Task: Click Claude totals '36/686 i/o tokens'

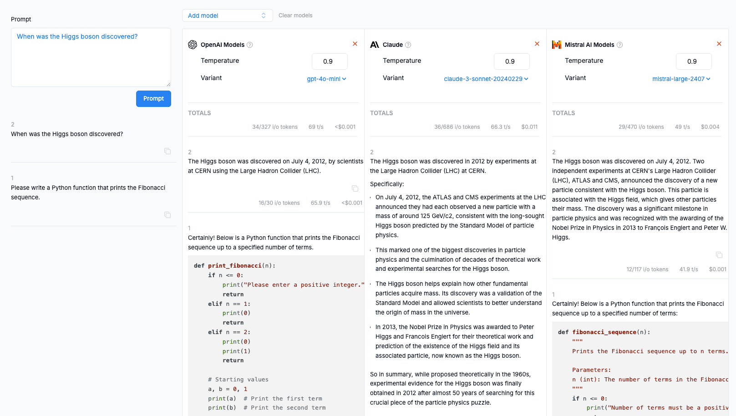Action: coord(457,127)
